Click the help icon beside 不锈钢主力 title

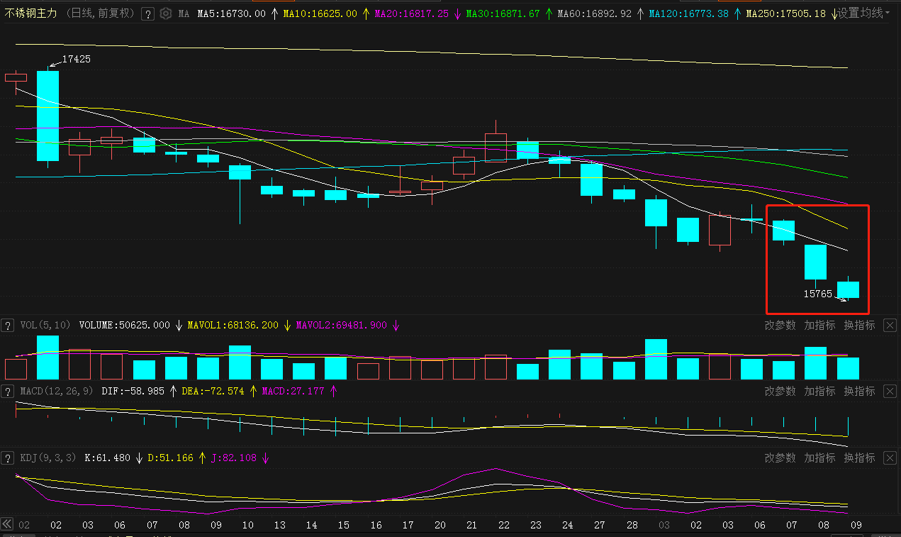tap(147, 13)
